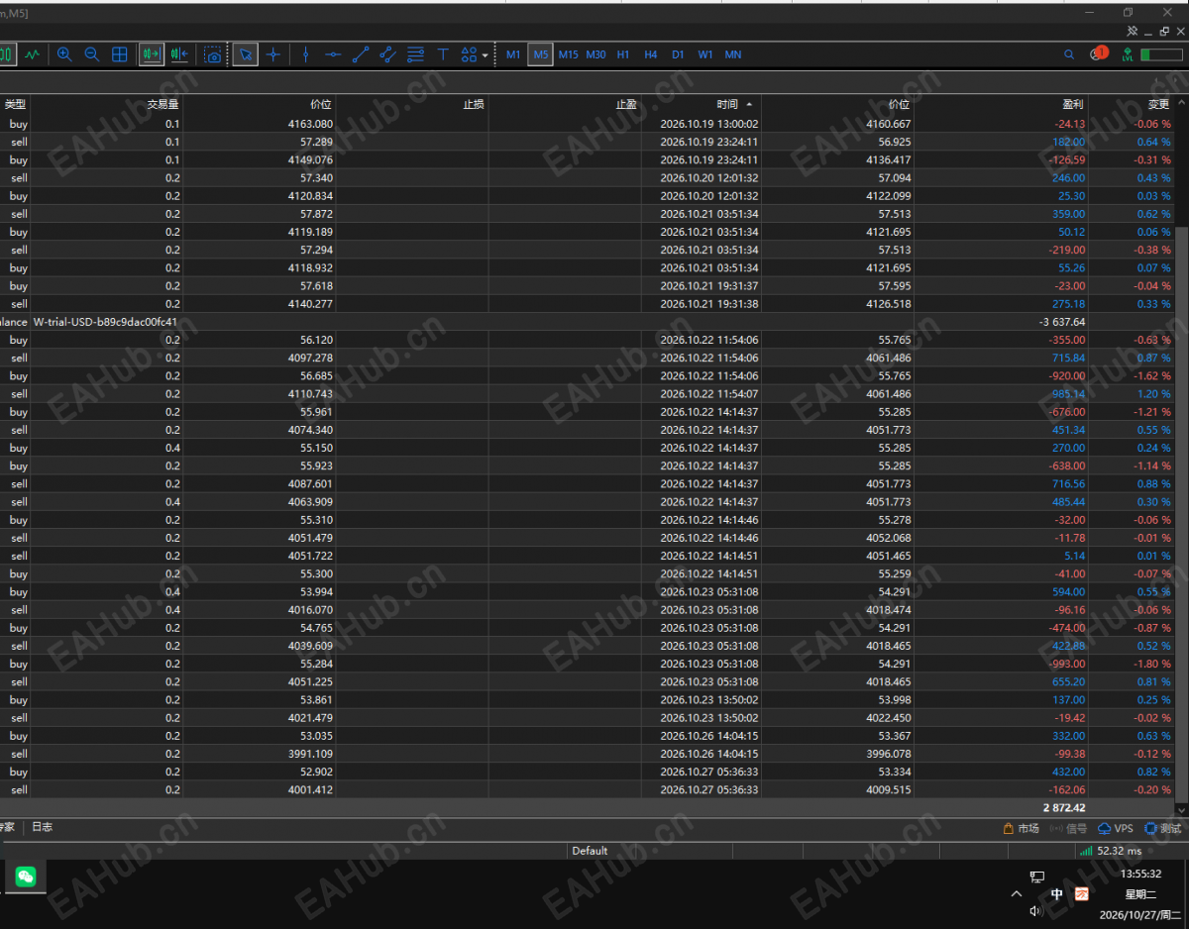
Task: Tile chart windows with the grid icon
Action: [120, 54]
